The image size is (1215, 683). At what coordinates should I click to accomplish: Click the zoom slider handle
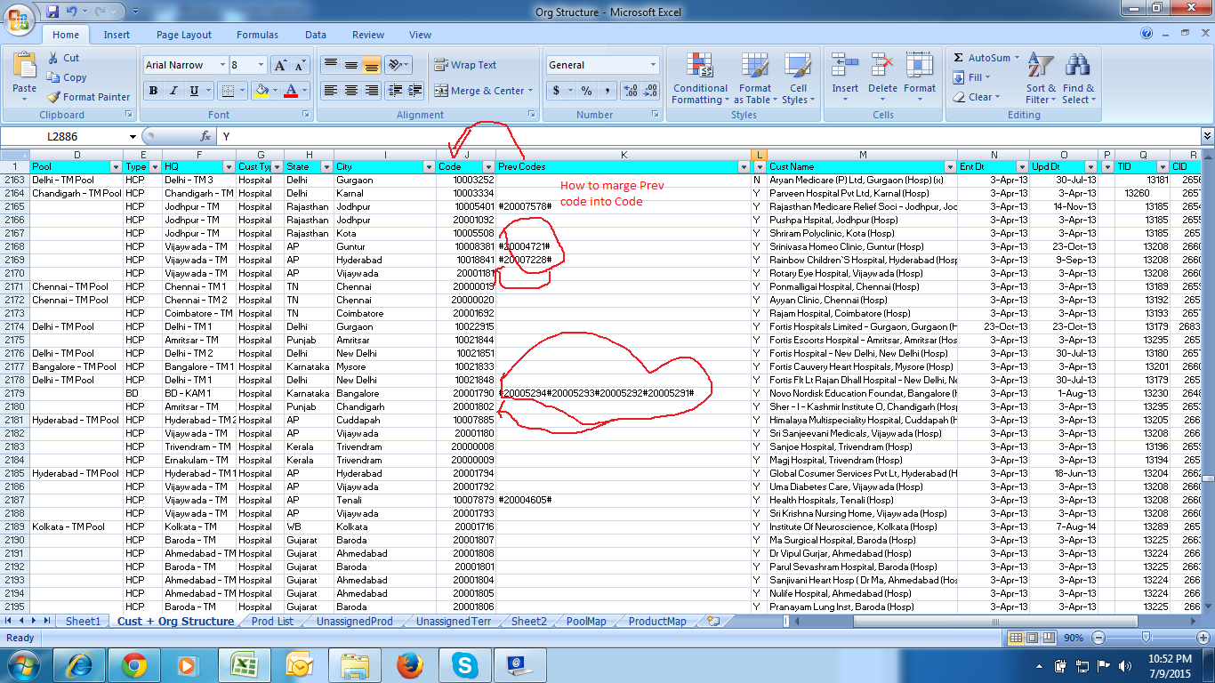pyautogui.click(x=1146, y=638)
